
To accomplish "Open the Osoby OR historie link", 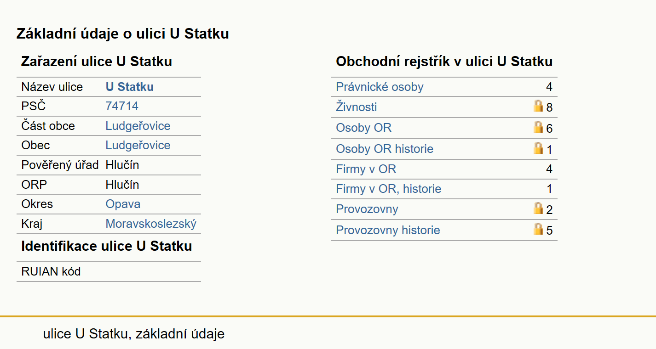I will 385,149.
